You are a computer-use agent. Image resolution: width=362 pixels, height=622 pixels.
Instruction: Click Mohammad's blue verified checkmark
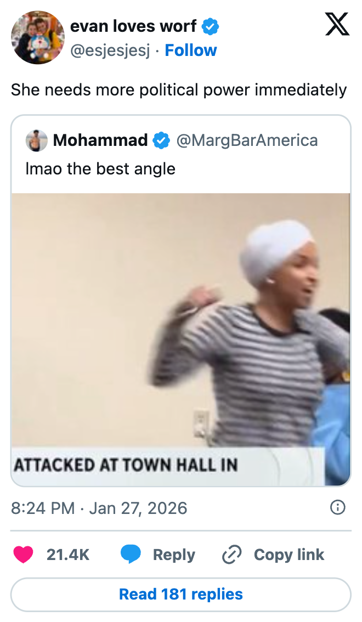(x=161, y=140)
